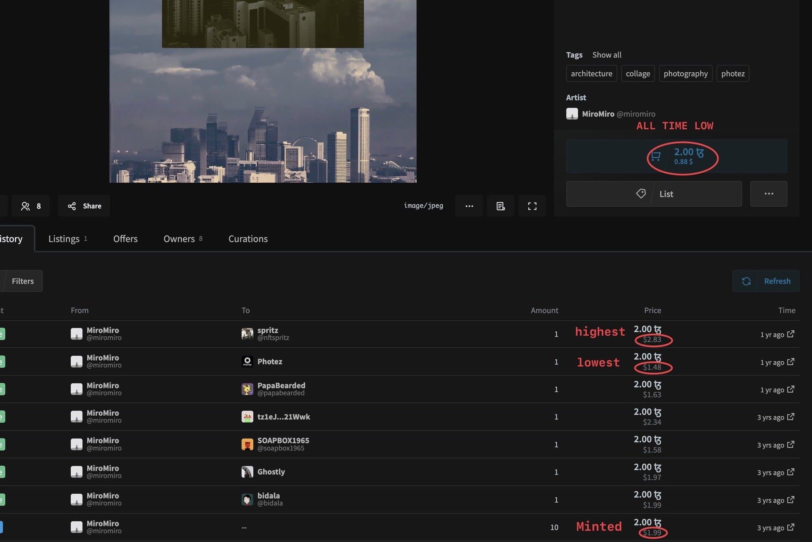
Task: Expand tags with Show all
Action: coord(607,55)
